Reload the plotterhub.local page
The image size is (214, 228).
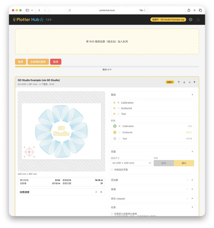tap(144, 10)
